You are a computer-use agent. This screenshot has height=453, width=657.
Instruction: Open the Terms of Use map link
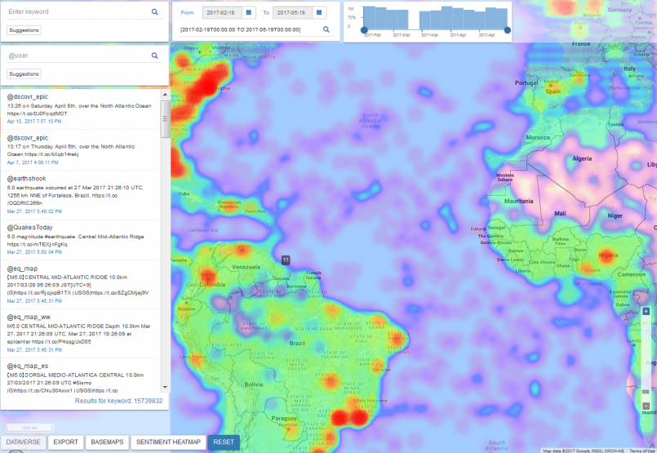tap(642, 451)
